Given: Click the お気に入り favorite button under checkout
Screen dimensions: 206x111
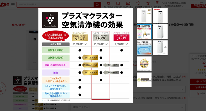Looking at the screenshot, I should (198, 93).
